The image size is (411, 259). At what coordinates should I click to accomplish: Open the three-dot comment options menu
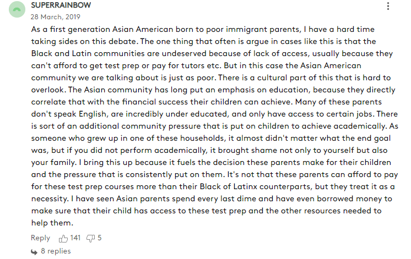(388, 6)
